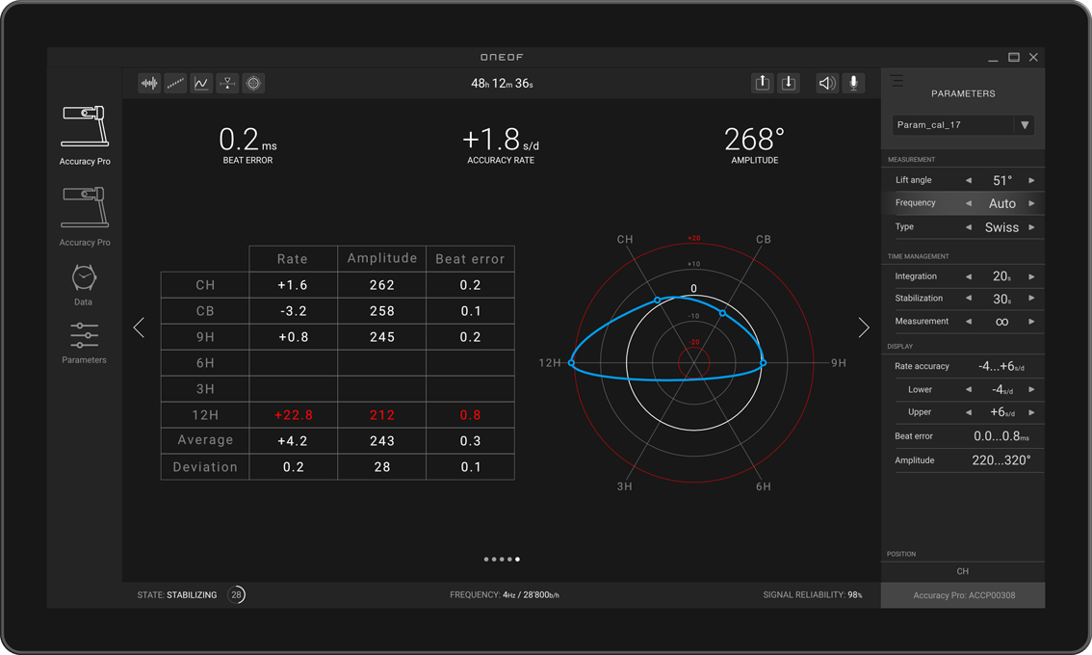This screenshot has height=655, width=1092.
Task: Select the first Accuracy Pro device
Action: tap(85, 135)
